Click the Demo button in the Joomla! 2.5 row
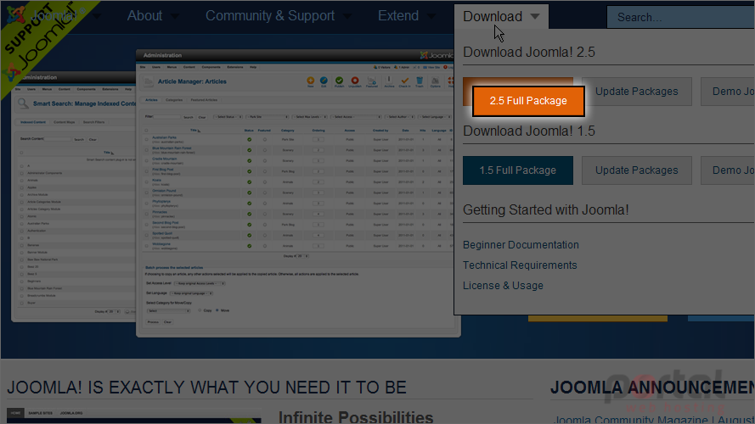This screenshot has height=424, width=755. (x=728, y=92)
